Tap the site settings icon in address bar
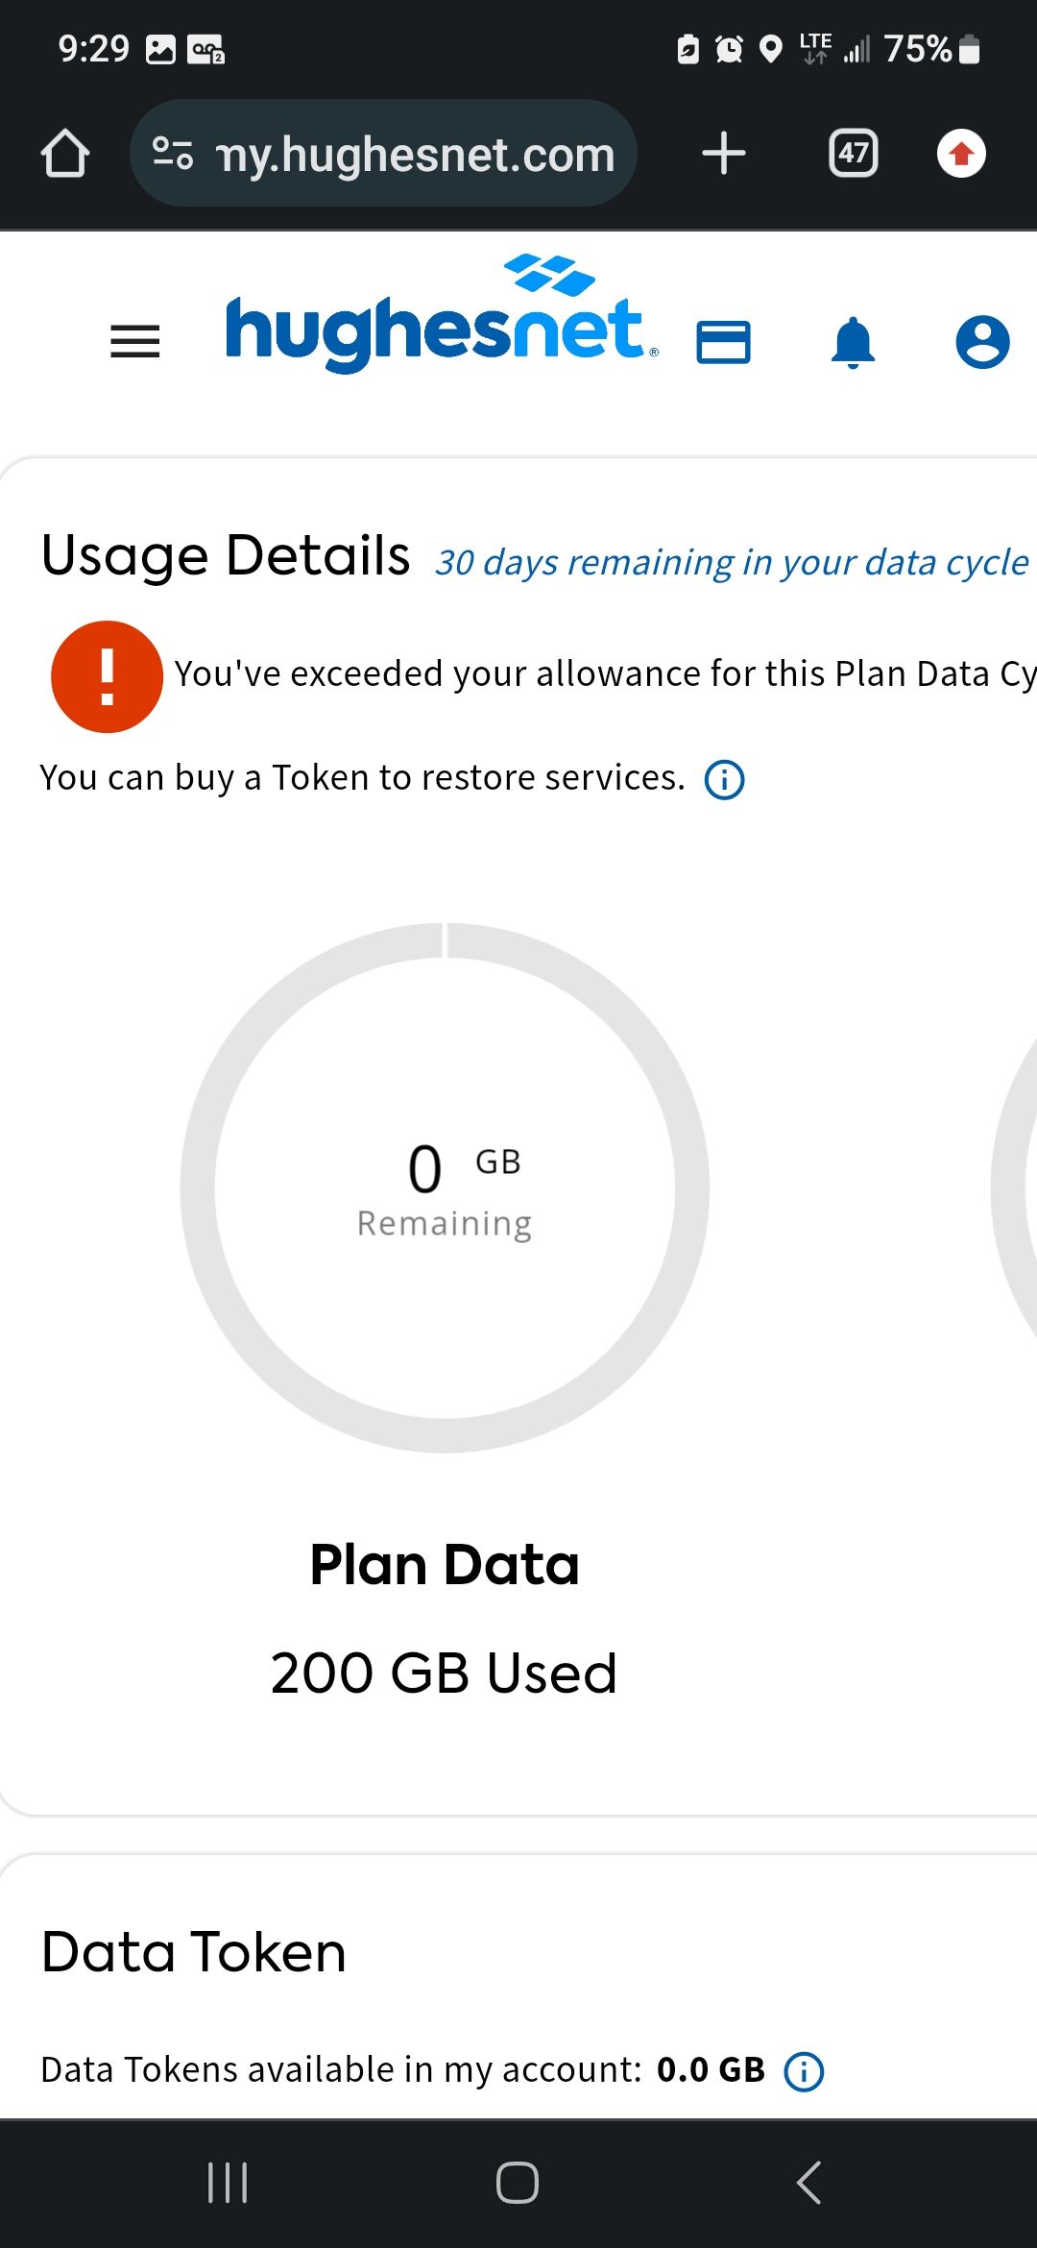This screenshot has width=1037, height=2248. pos(173,154)
